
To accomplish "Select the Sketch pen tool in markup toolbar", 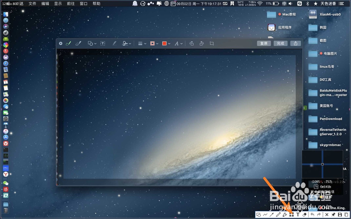I will [x=68, y=43].
